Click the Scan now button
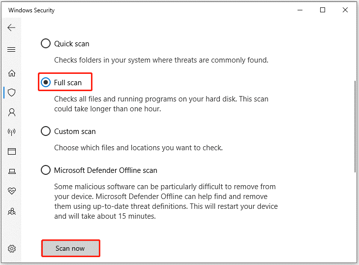Viewport: 359px width, 265px height. tap(70, 248)
